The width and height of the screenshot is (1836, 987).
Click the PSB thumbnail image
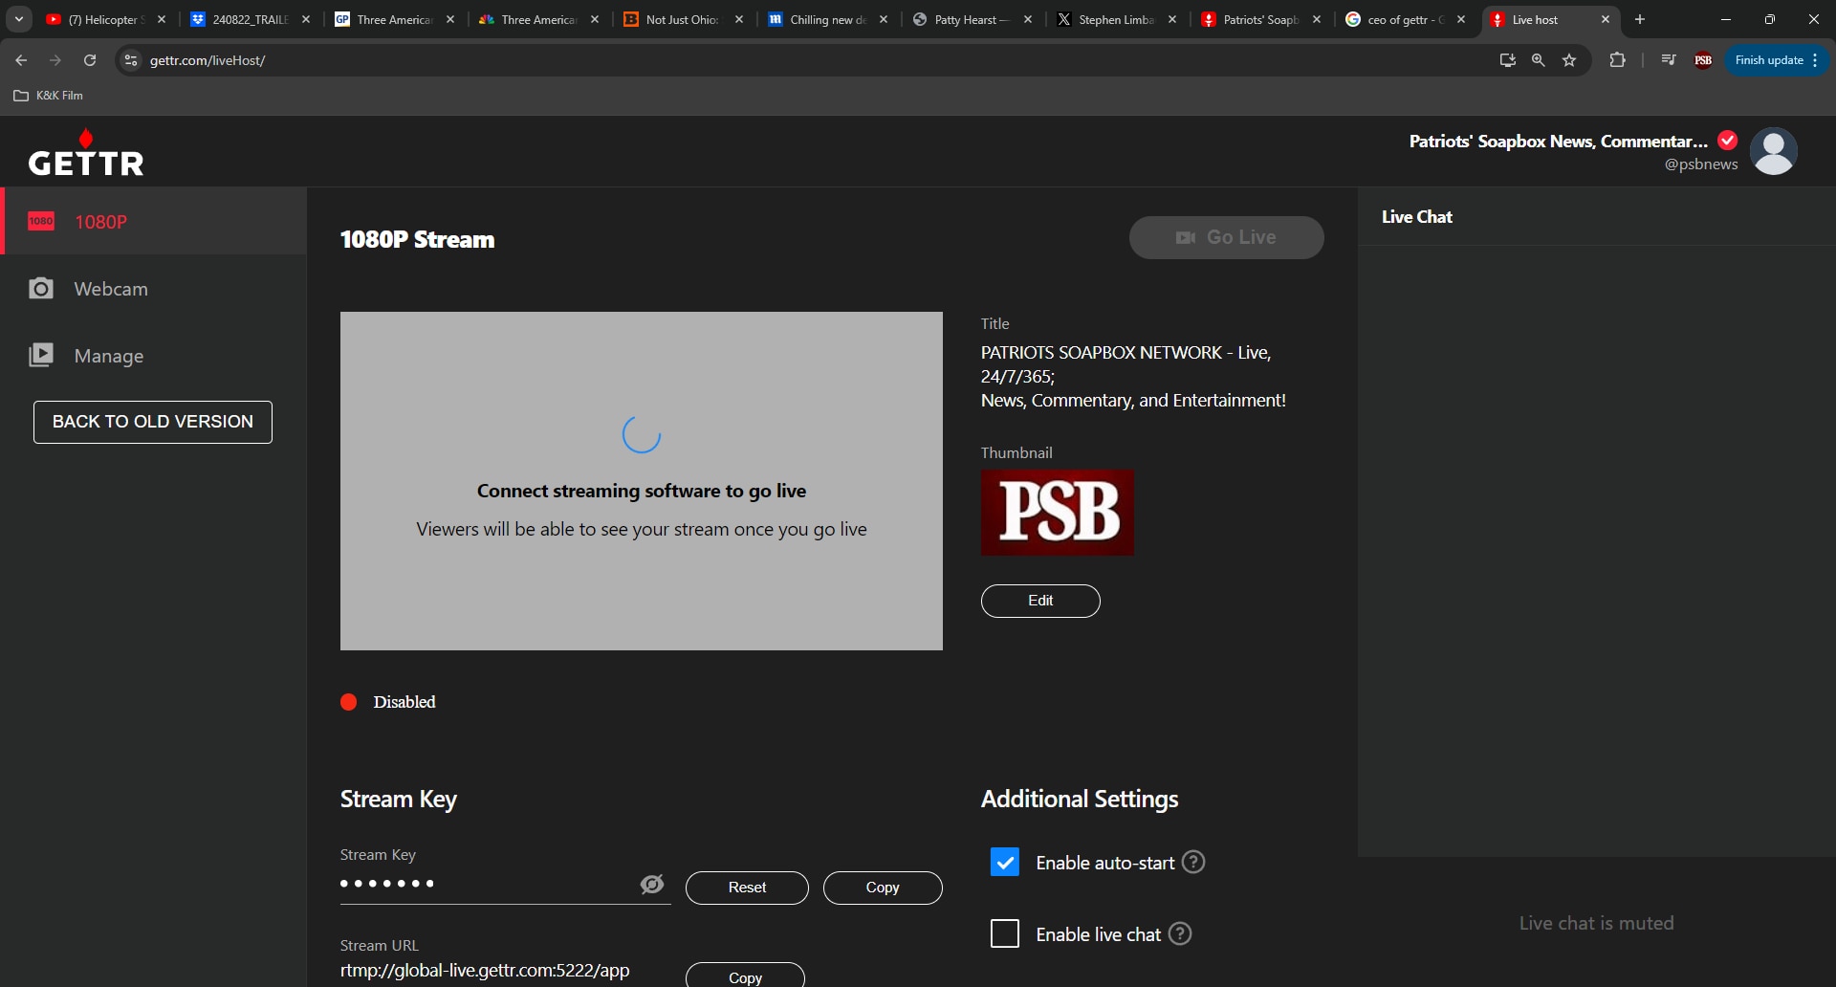pyautogui.click(x=1057, y=514)
